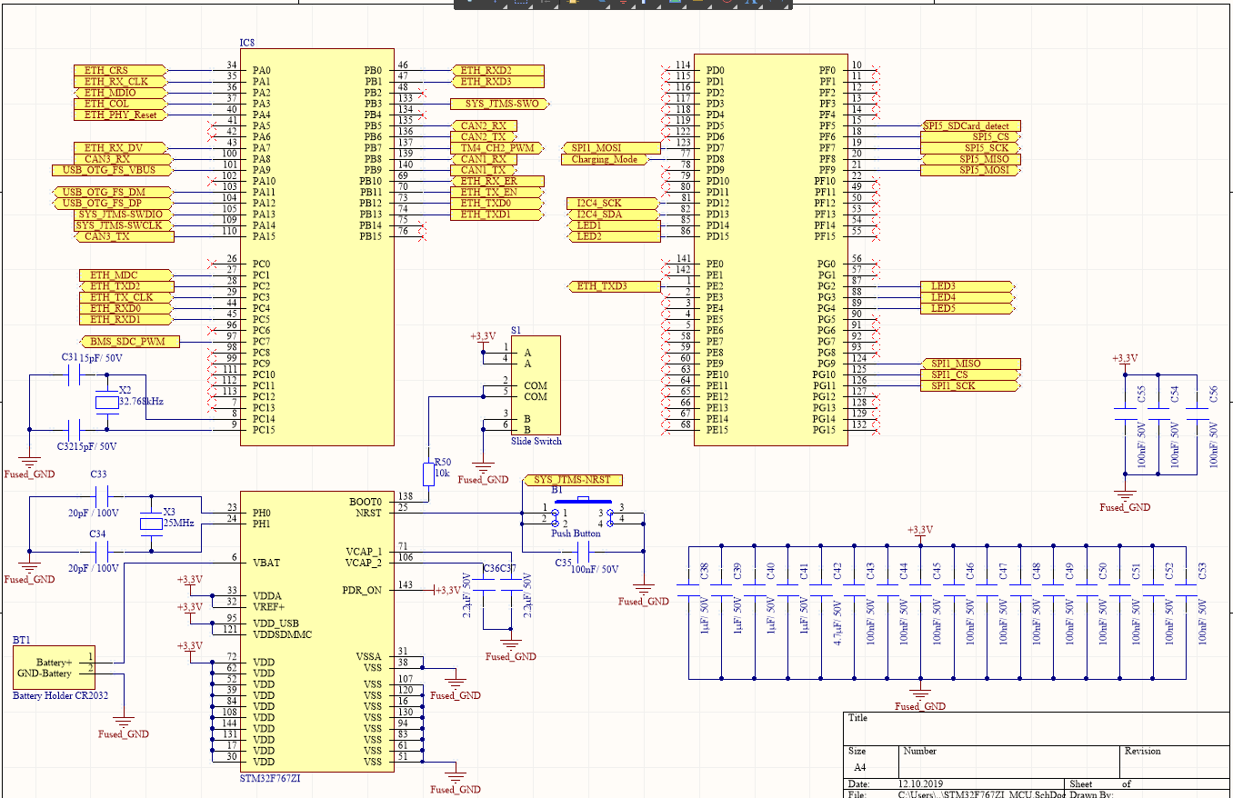Click the LED5 port
This screenshot has width=1233, height=798.
[967, 308]
